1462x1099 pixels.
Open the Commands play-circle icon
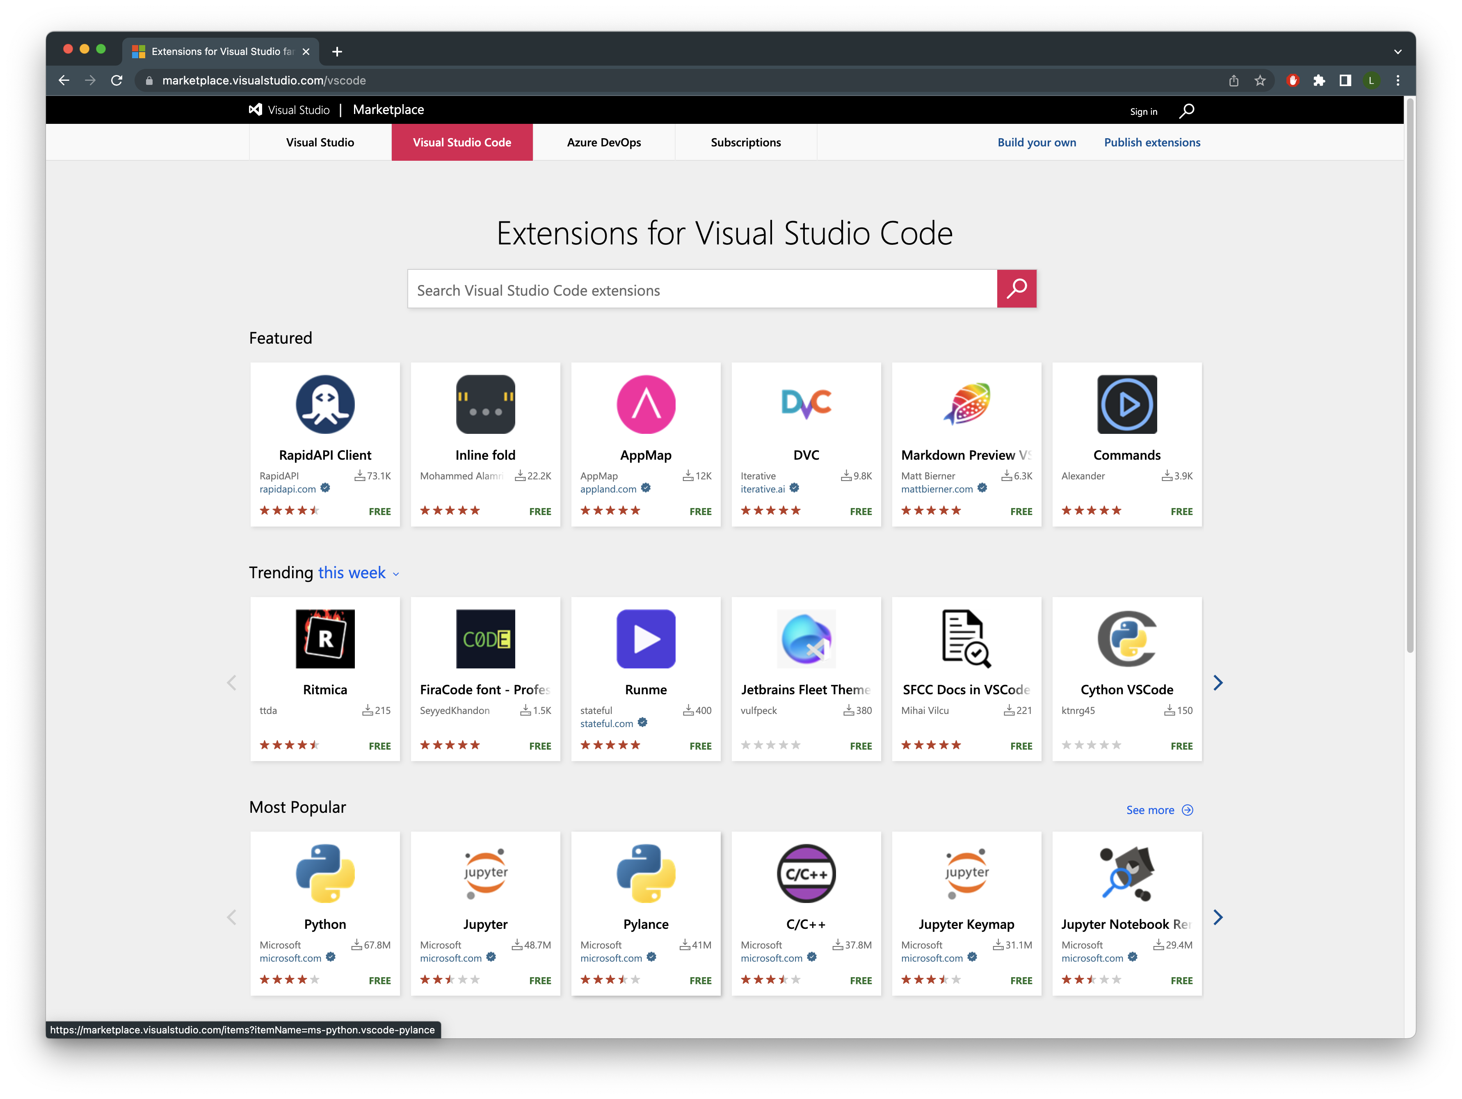pos(1127,404)
